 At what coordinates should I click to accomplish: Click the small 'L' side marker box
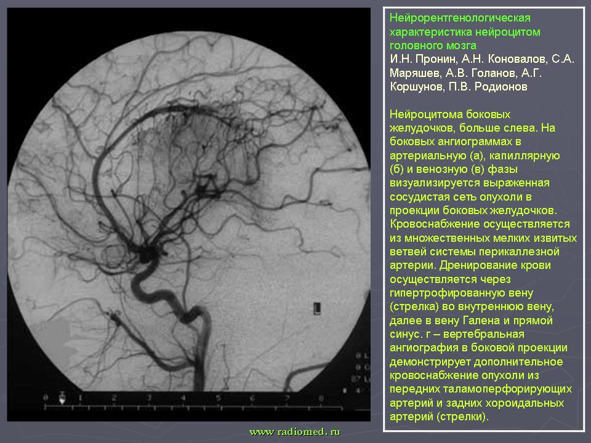(317, 306)
